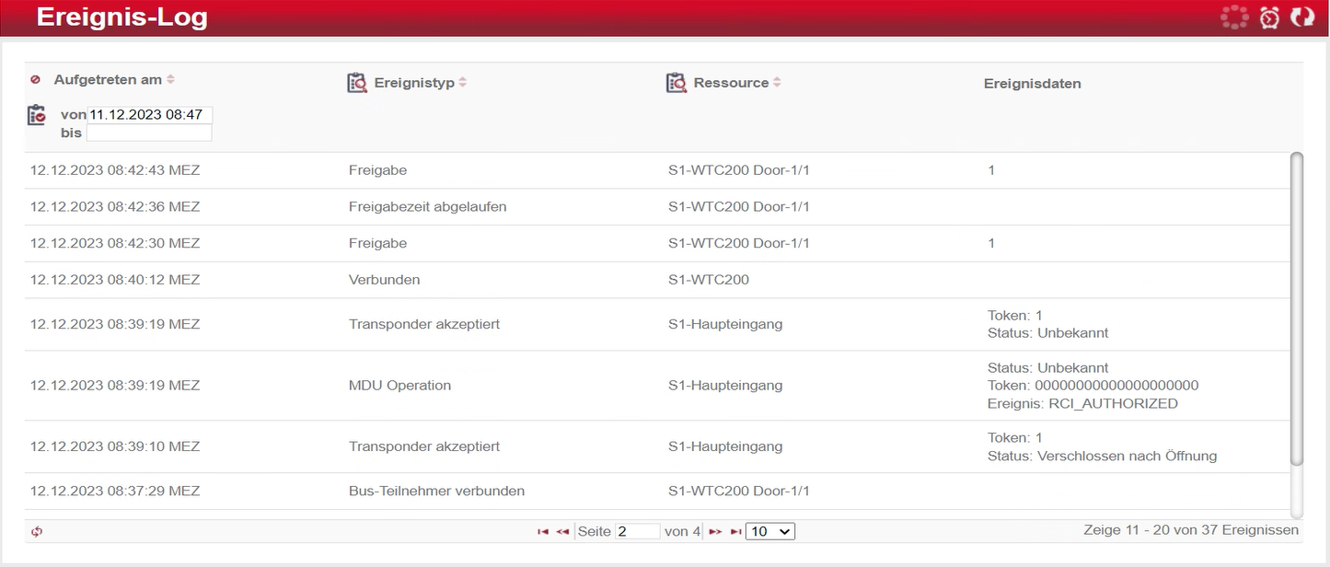Screen dimensions: 1330x567
Task: Open the rows-per-page dropdown showing 10
Action: [770, 531]
